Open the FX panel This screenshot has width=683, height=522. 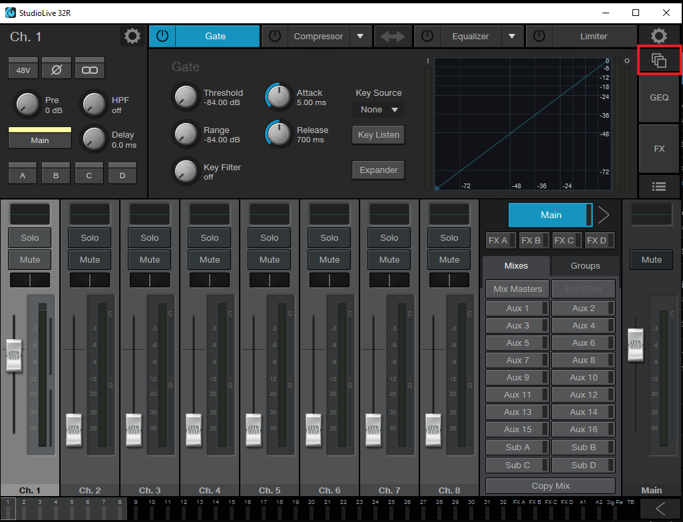click(659, 149)
